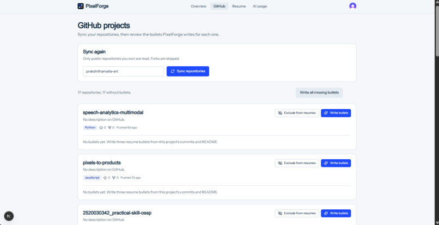Click the 'Sync again' heading
The width and height of the screenshot is (439, 225).
click(x=94, y=52)
